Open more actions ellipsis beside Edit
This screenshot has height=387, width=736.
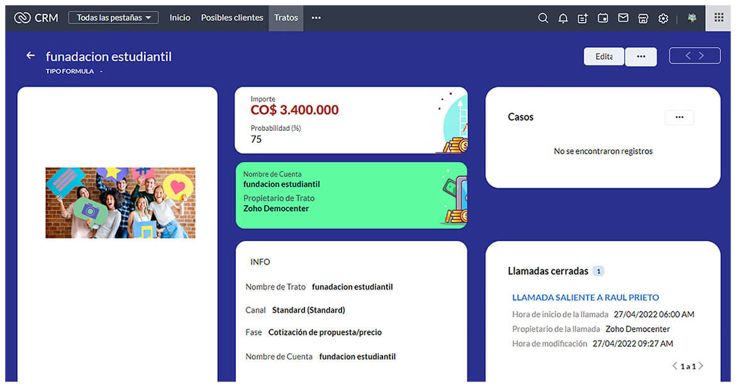tap(641, 57)
